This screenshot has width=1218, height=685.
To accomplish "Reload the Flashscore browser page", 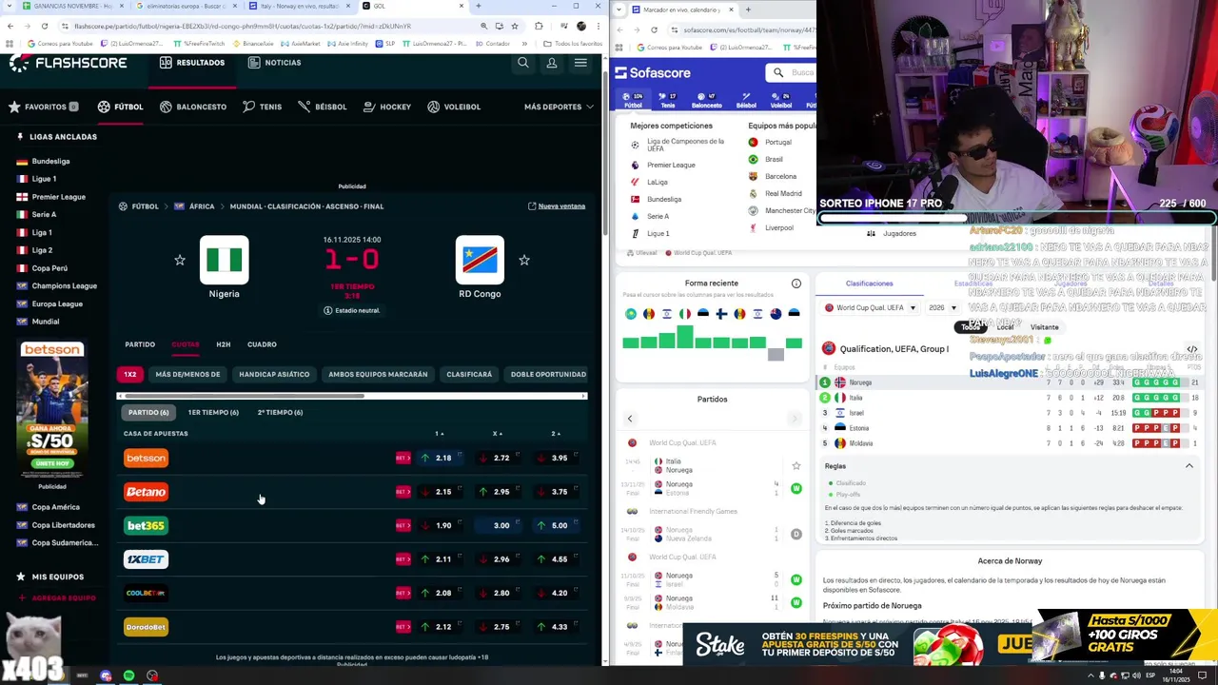I will pos(45,26).
